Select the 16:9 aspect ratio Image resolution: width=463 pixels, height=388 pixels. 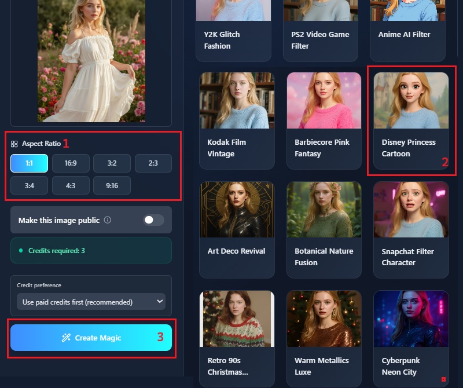(x=71, y=163)
